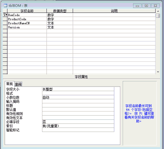
Task: Click the data type cell for BomCode
Action: [60, 15]
